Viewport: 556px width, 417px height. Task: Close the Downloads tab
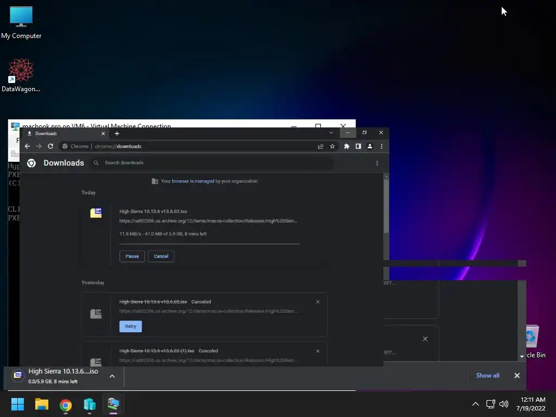point(103,134)
